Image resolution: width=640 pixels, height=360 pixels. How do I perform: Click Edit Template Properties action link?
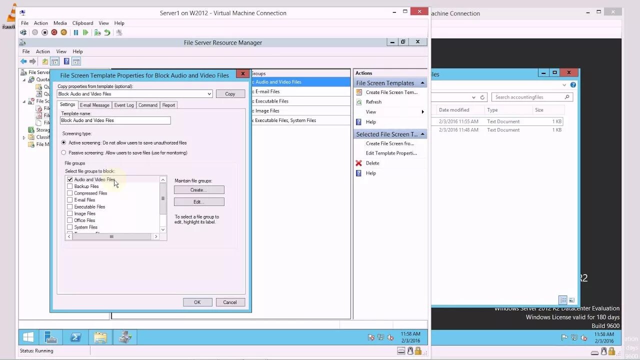(391, 153)
